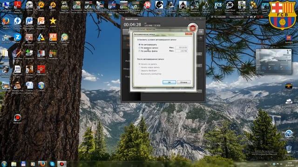The height and width of the screenshot is (167, 298).
Task: Open the Mozilla Firefox desktop shortcut
Action: pyautogui.click(x=6, y=23)
